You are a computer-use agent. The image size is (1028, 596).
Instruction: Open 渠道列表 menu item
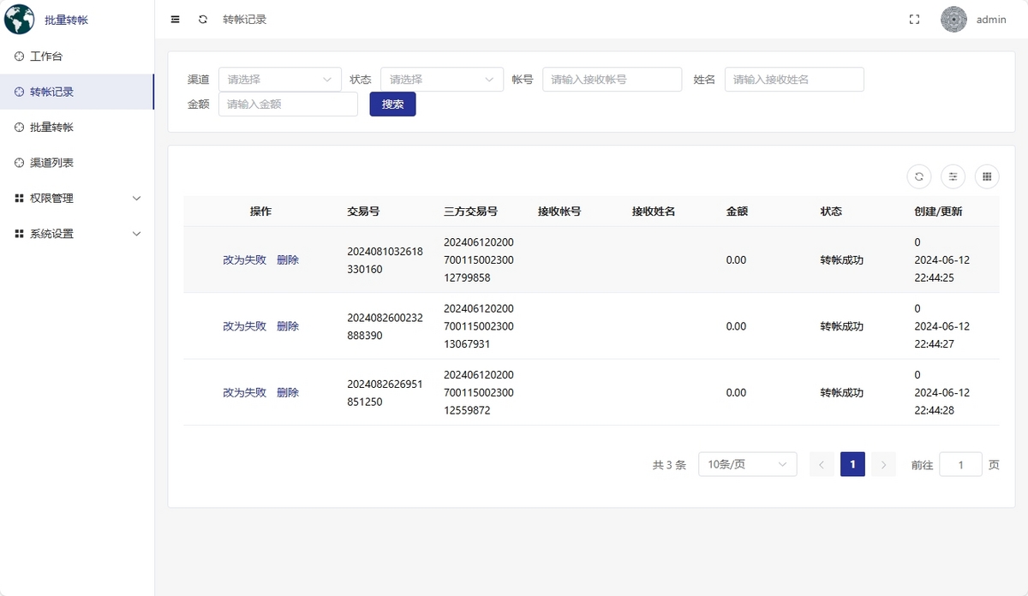click(x=77, y=163)
